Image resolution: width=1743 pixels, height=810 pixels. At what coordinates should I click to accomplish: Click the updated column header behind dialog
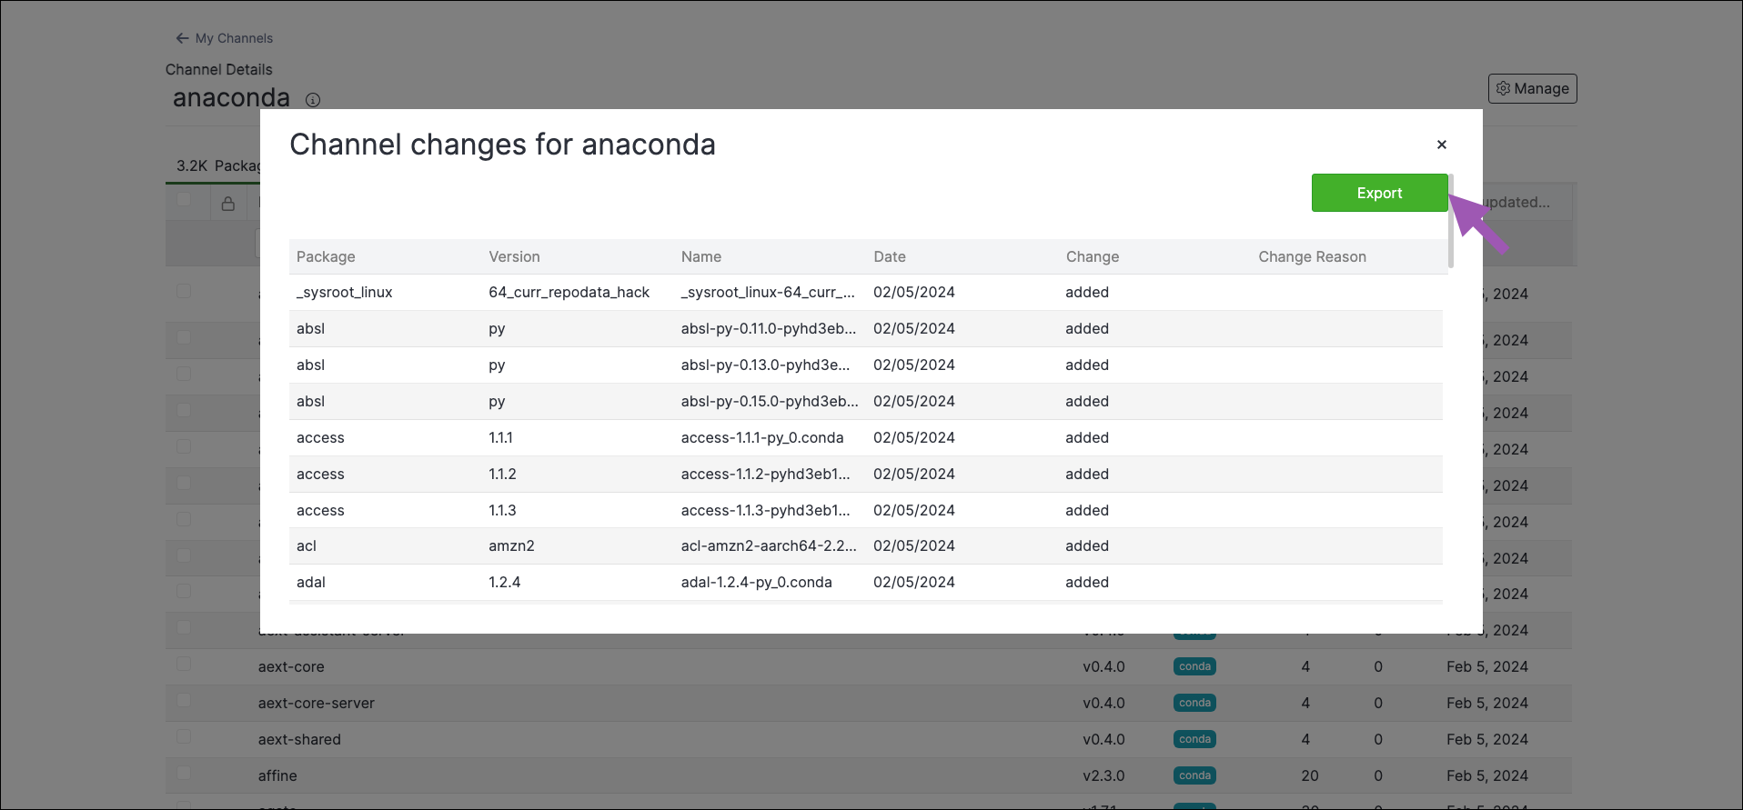1516,202
